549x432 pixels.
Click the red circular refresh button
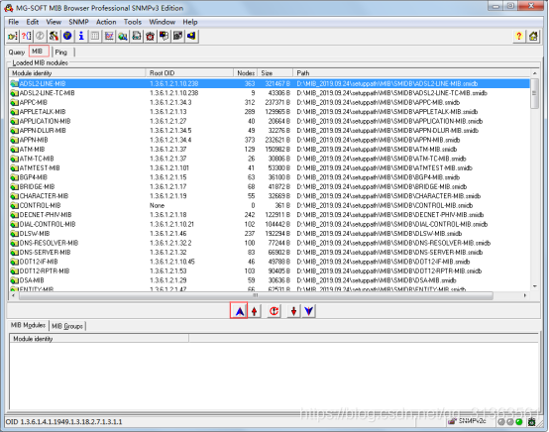(274, 311)
